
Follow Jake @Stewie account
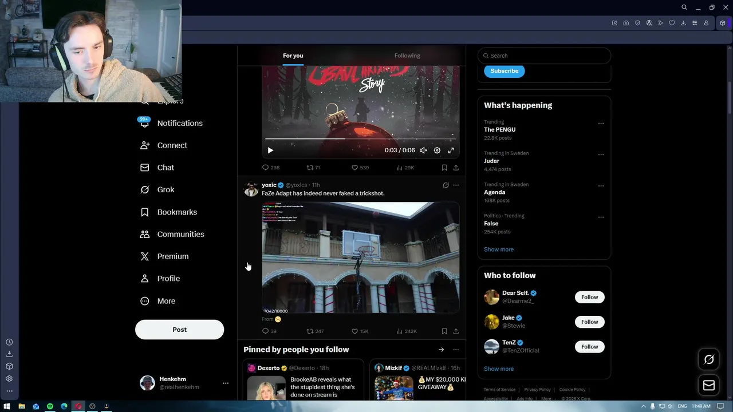click(x=589, y=322)
